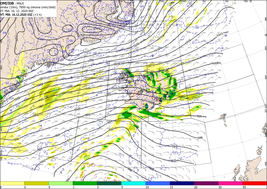267x189 pixels.
Task: Click the purple legend swatch
Action: 206,183
